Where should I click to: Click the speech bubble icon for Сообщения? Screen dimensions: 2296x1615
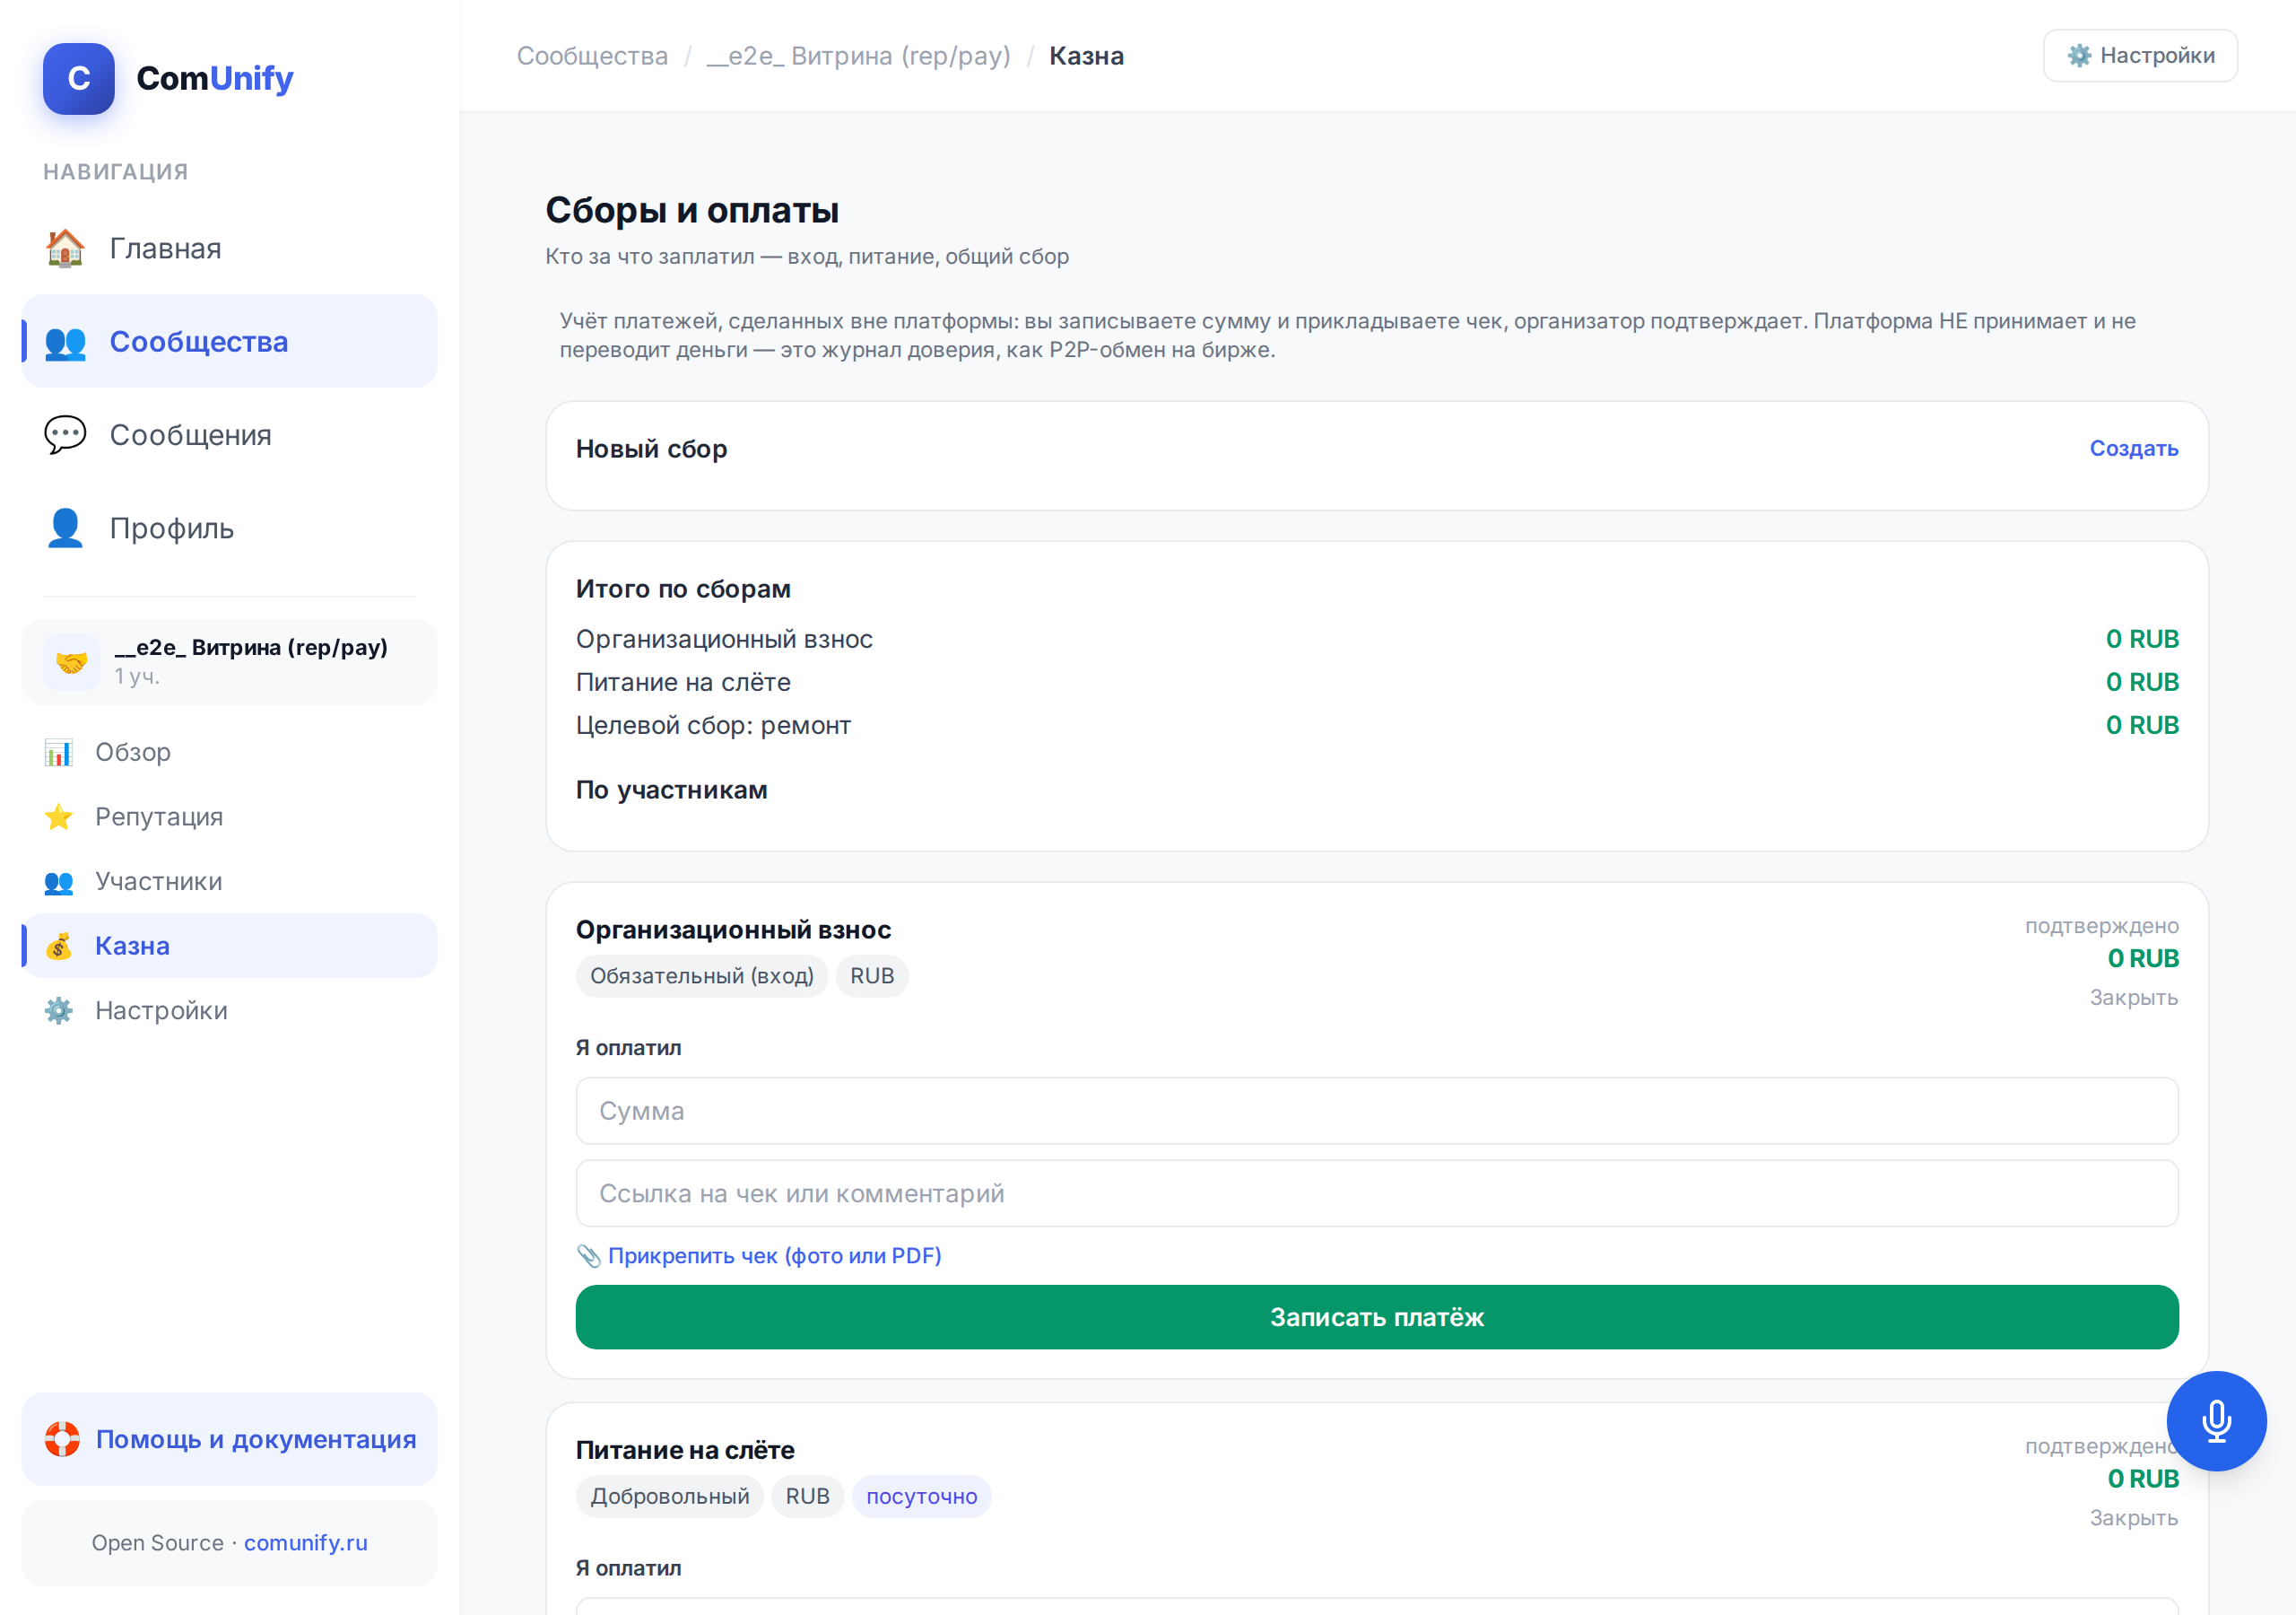pos(65,435)
